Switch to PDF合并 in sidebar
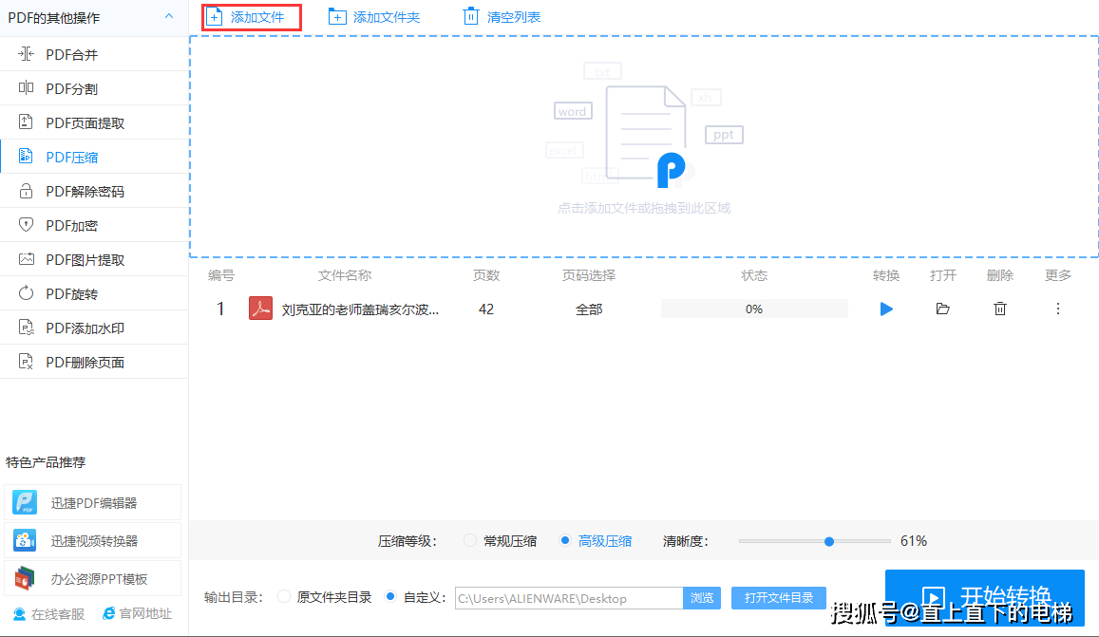The width and height of the screenshot is (1099, 637). click(x=72, y=55)
